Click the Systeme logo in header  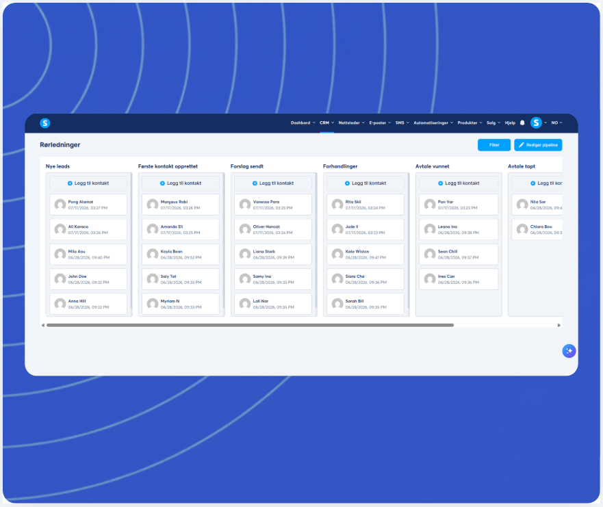[45, 123]
